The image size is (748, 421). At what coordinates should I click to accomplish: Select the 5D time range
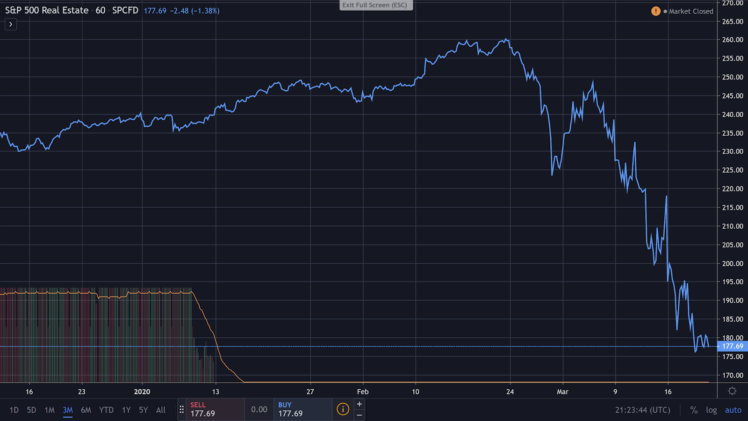(31, 410)
